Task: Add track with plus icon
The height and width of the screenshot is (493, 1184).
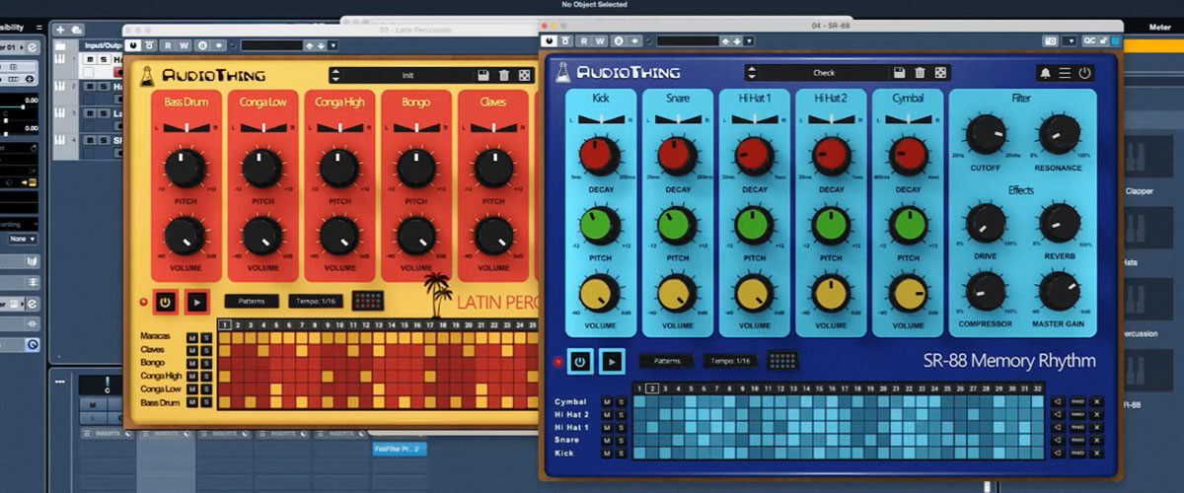Action: 60,30
